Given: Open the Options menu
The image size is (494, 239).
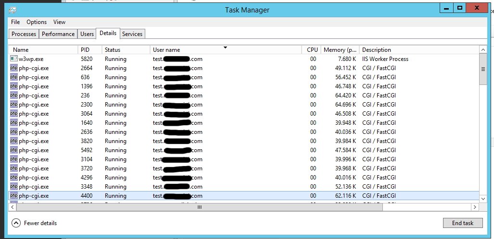Looking at the screenshot, I should (37, 22).
